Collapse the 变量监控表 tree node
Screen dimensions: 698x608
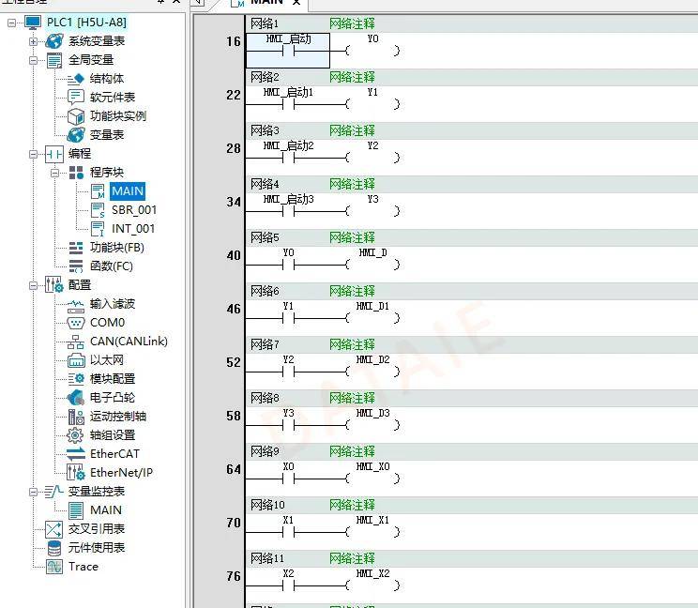pos(34,492)
